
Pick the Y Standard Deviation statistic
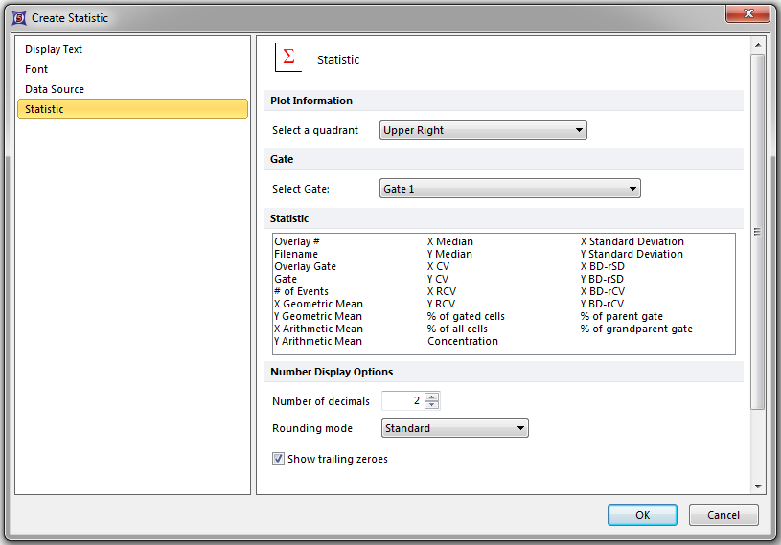(632, 254)
